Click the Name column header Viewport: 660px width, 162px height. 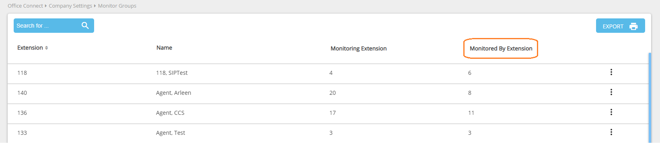click(164, 48)
